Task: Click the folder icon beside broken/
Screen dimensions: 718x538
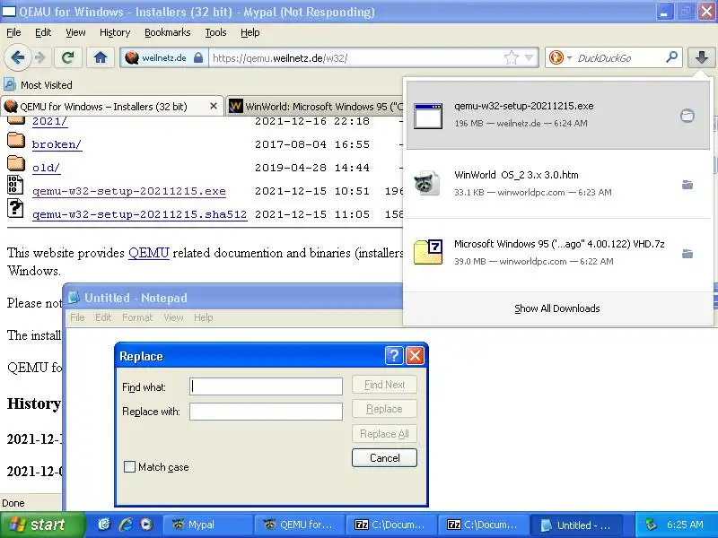Action: 16,141
